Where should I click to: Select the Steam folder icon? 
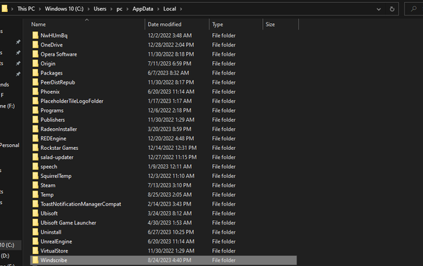point(35,185)
